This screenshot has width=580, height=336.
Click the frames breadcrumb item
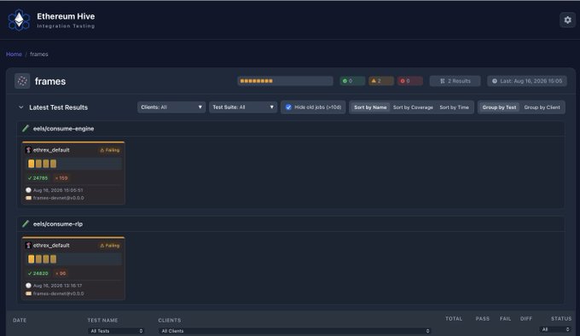[39, 54]
